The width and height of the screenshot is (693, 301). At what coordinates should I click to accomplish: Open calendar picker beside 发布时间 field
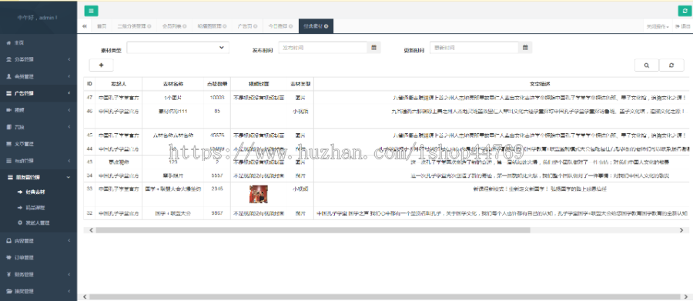coord(374,48)
